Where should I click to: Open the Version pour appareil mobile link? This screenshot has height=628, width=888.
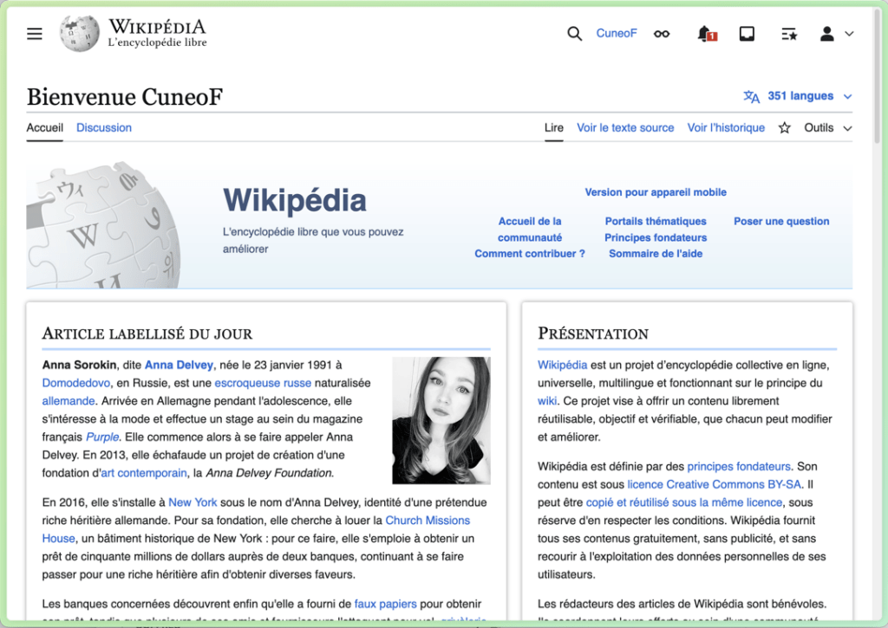(x=656, y=192)
